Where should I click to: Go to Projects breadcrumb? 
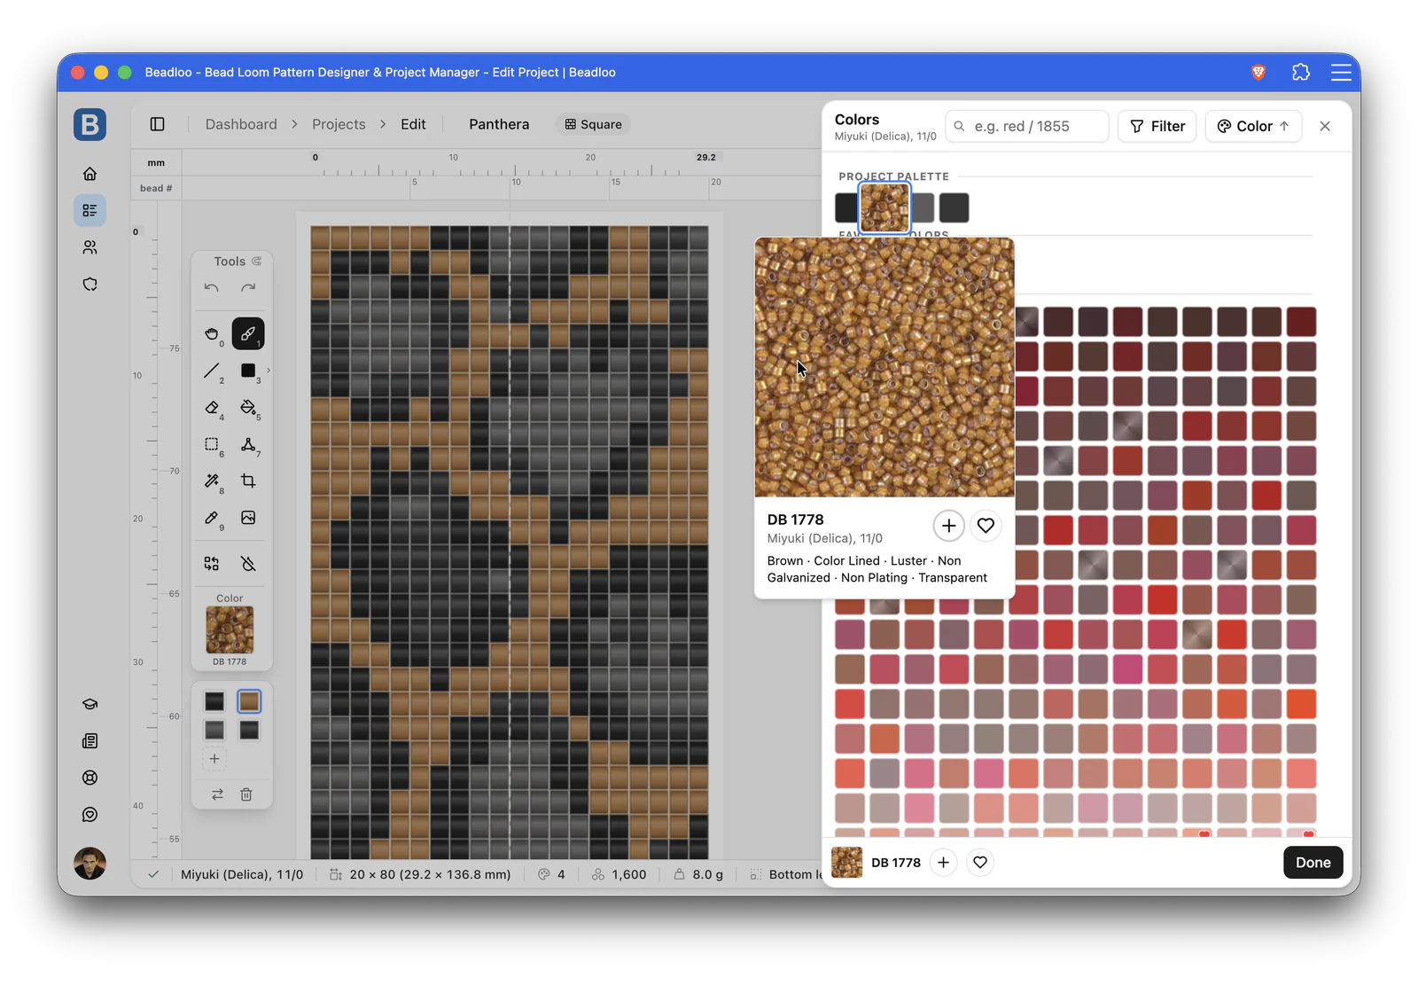click(x=339, y=124)
